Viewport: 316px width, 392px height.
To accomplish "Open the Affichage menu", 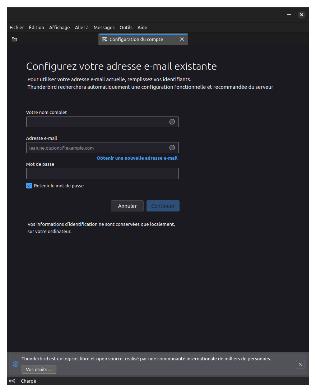I will coord(59,27).
